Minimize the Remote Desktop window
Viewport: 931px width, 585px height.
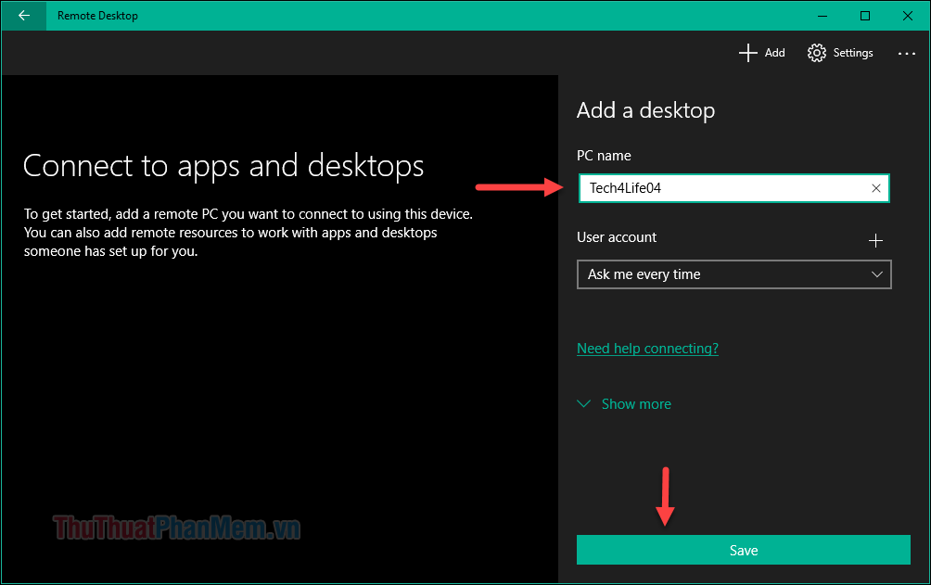coord(822,16)
